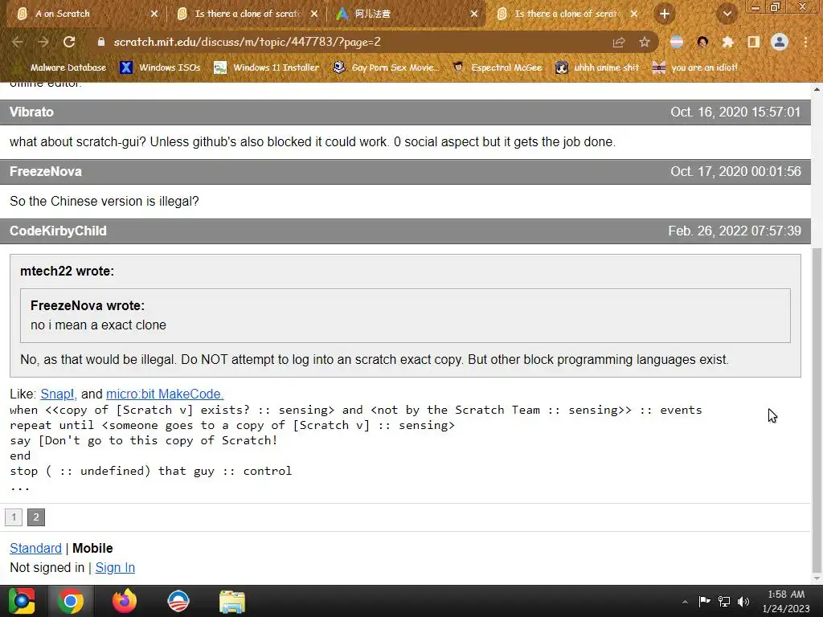This screenshot has width=823, height=617.
Task: Open the Espectral McGee bookmark
Action: pyautogui.click(x=497, y=67)
